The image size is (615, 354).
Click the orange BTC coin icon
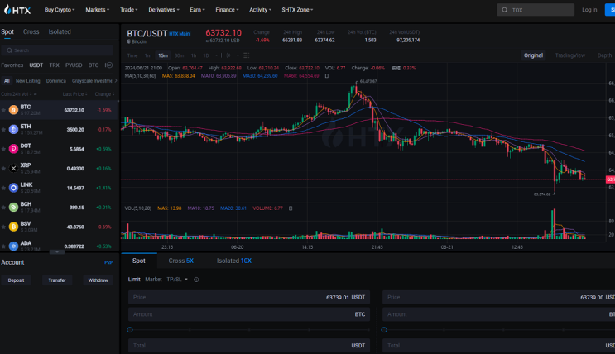pos(13,110)
